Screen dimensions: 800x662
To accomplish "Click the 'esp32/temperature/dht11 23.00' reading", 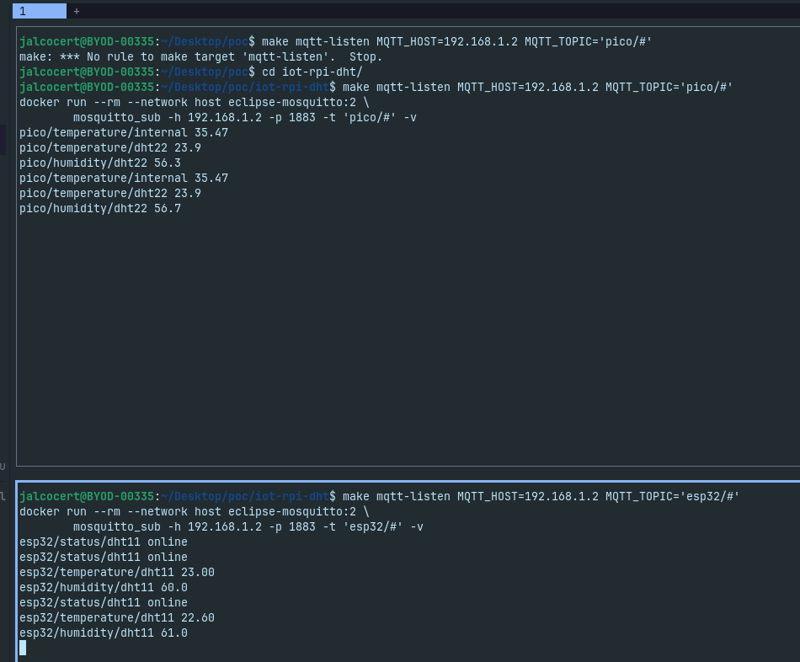I will click(117, 572).
